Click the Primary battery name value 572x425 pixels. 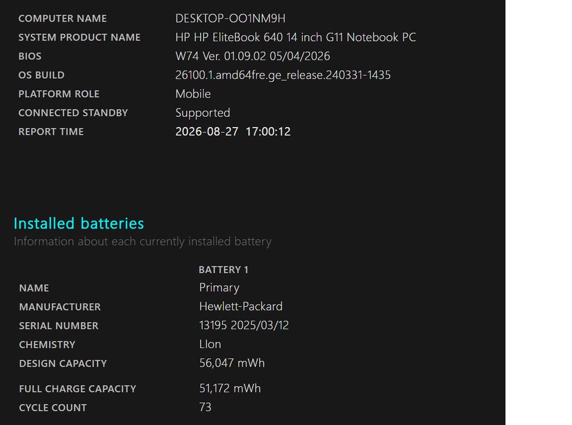point(219,288)
